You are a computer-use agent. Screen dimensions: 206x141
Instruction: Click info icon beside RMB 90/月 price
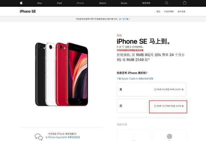click(x=155, y=89)
